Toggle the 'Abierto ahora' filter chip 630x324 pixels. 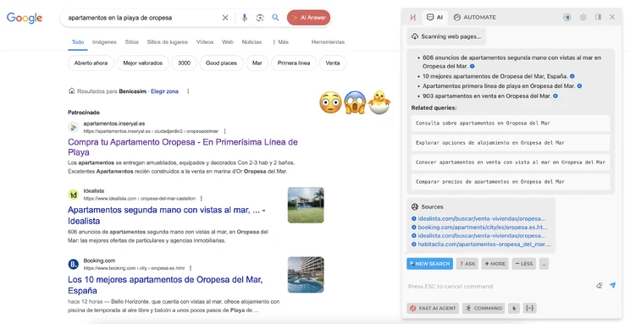click(91, 63)
